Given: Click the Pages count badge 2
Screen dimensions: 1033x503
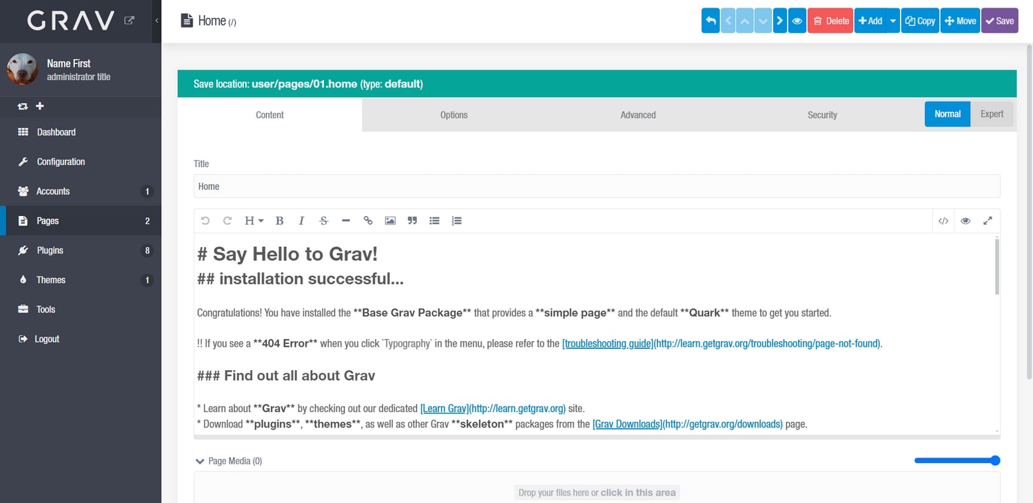Looking at the screenshot, I should click(147, 221).
